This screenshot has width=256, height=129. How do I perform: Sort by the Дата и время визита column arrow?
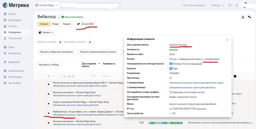(99, 64)
